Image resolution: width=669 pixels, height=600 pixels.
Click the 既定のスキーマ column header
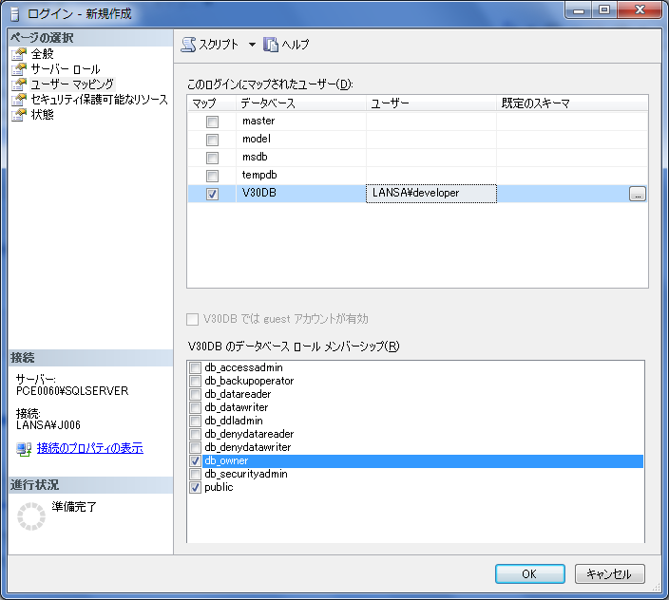coord(570,103)
